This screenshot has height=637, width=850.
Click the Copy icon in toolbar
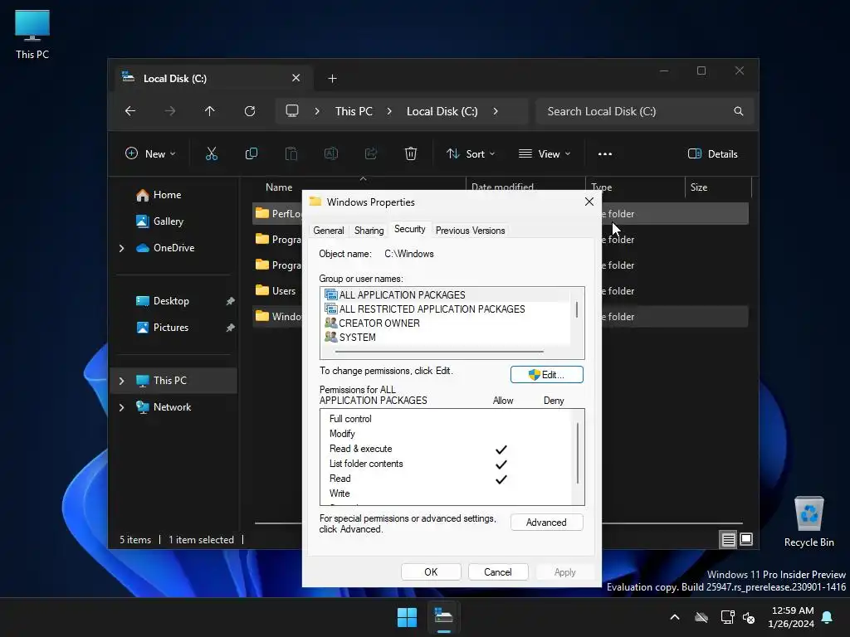(252, 153)
